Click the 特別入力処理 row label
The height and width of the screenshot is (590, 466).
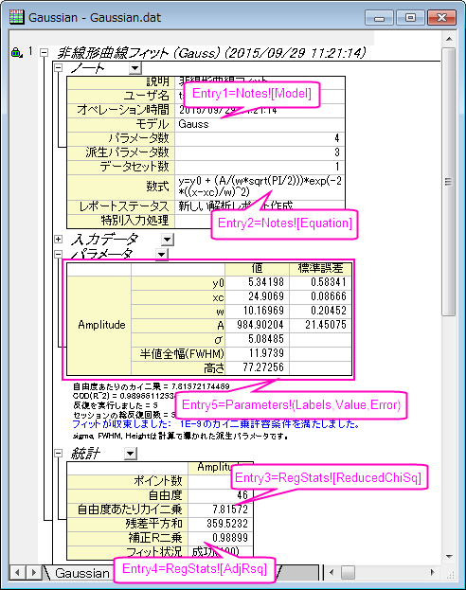121,221
